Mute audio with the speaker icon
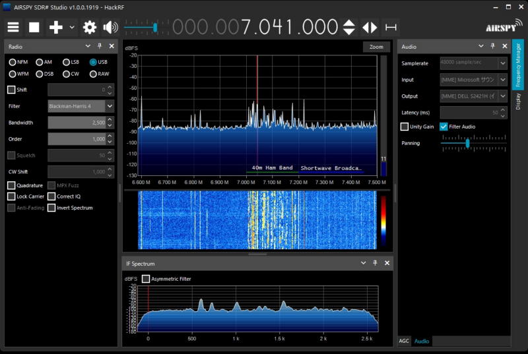This screenshot has height=354, width=528. 111,27
